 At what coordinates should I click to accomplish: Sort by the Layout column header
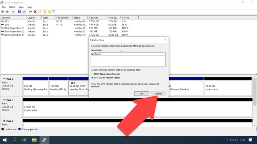point(34,18)
